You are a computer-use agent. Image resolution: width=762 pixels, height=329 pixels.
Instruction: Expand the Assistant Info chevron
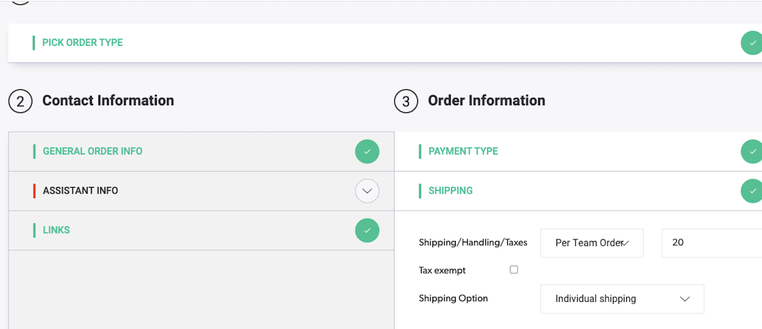coord(367,191)
